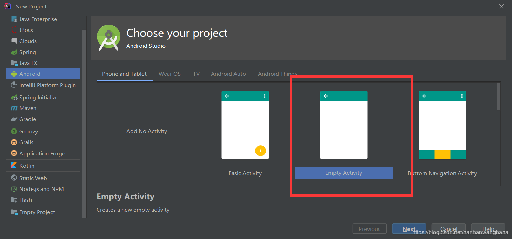Select 'Java Enterprise' text in list
The width and height of the screenshot is (512, 239).
pyautogui.click(x=38, y=19)
